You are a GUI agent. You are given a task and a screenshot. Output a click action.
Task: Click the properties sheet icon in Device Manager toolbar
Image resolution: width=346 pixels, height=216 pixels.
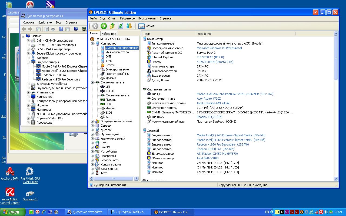[47, 29]
